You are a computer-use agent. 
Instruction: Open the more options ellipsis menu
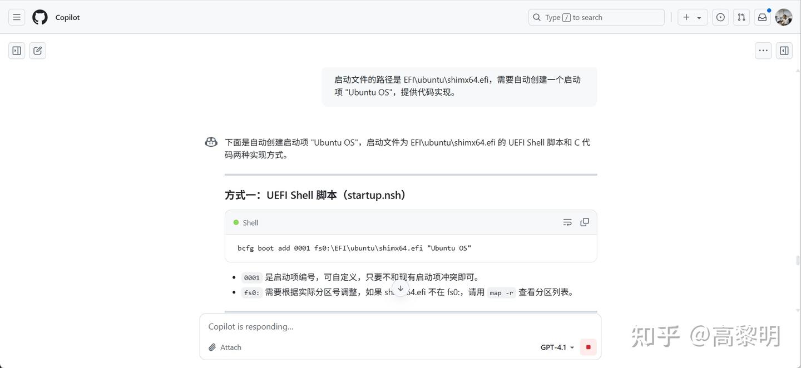[763, 50]
